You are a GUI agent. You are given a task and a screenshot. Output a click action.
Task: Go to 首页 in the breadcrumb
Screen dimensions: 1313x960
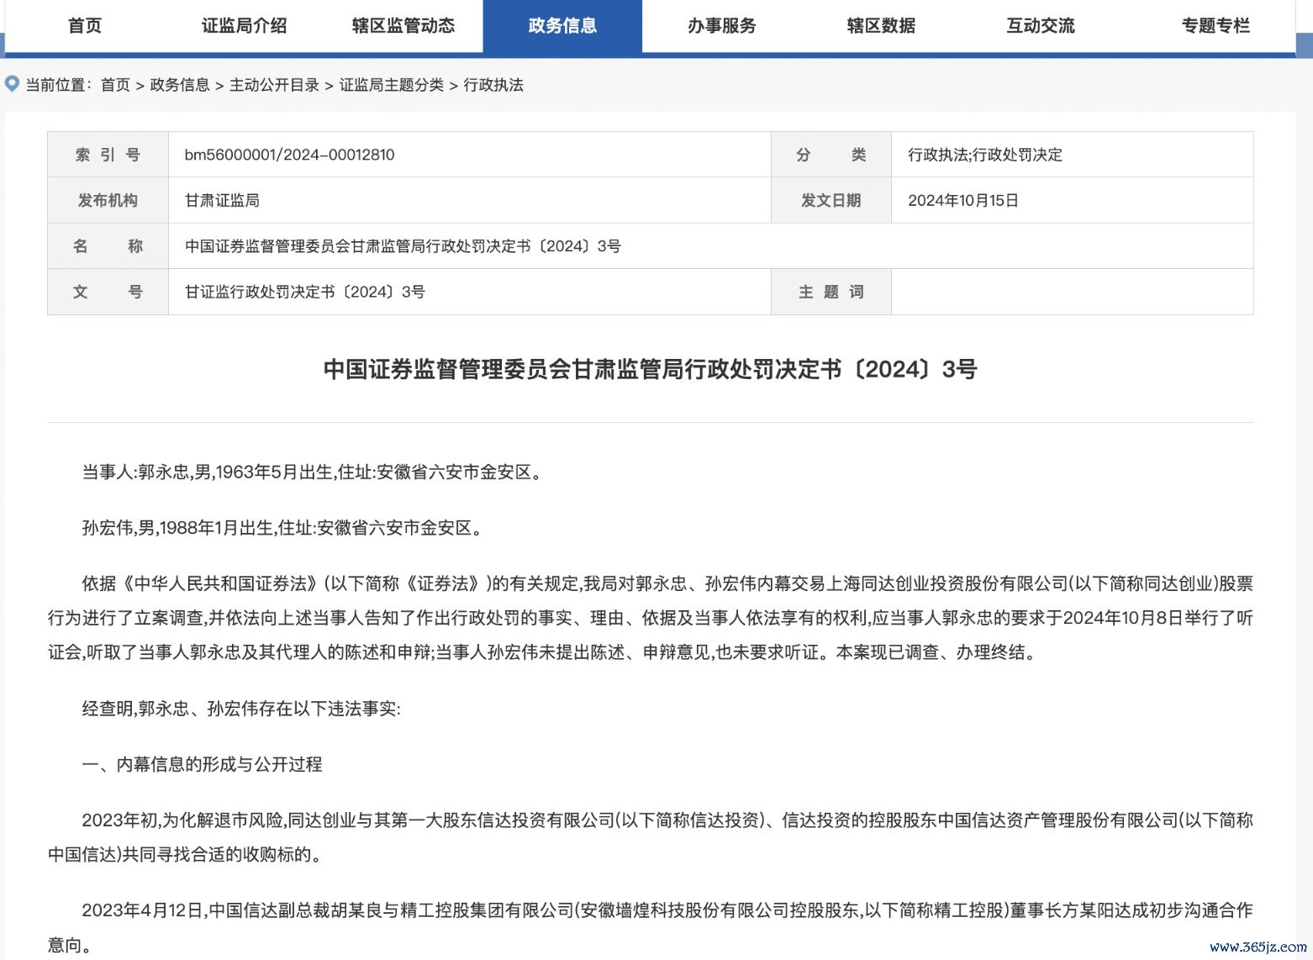point(115,85)
